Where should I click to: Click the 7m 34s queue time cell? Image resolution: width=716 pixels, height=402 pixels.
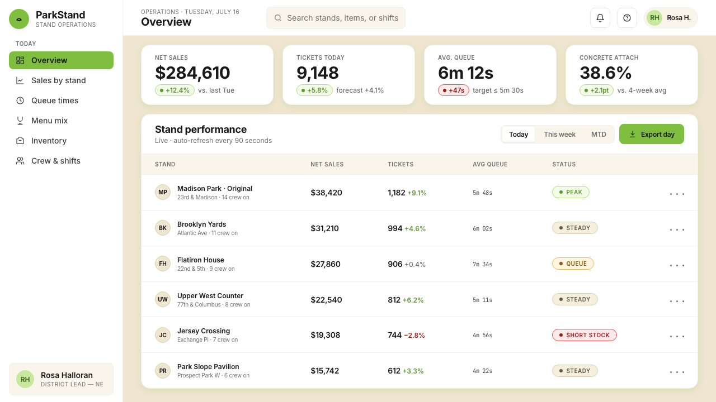tap(482, 264)
